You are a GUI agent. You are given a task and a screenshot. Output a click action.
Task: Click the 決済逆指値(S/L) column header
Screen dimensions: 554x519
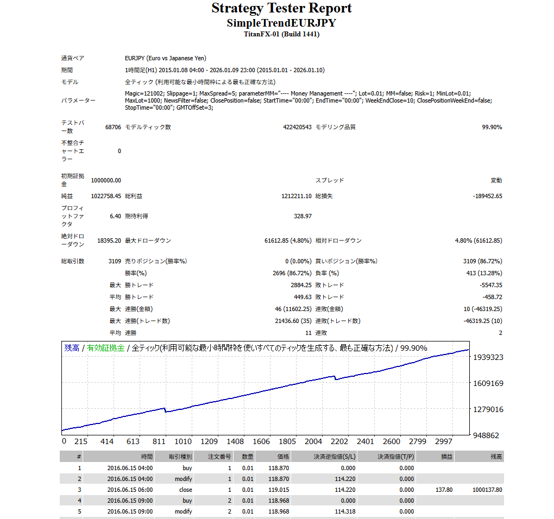coord(335,457)
